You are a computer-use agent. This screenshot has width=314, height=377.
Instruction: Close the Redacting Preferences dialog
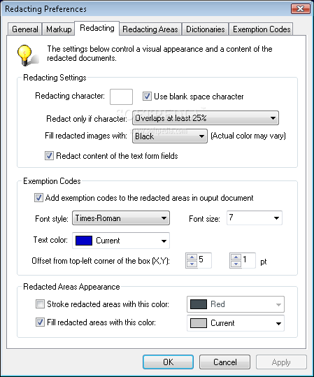pyautogui.click(x=300, y=9)
